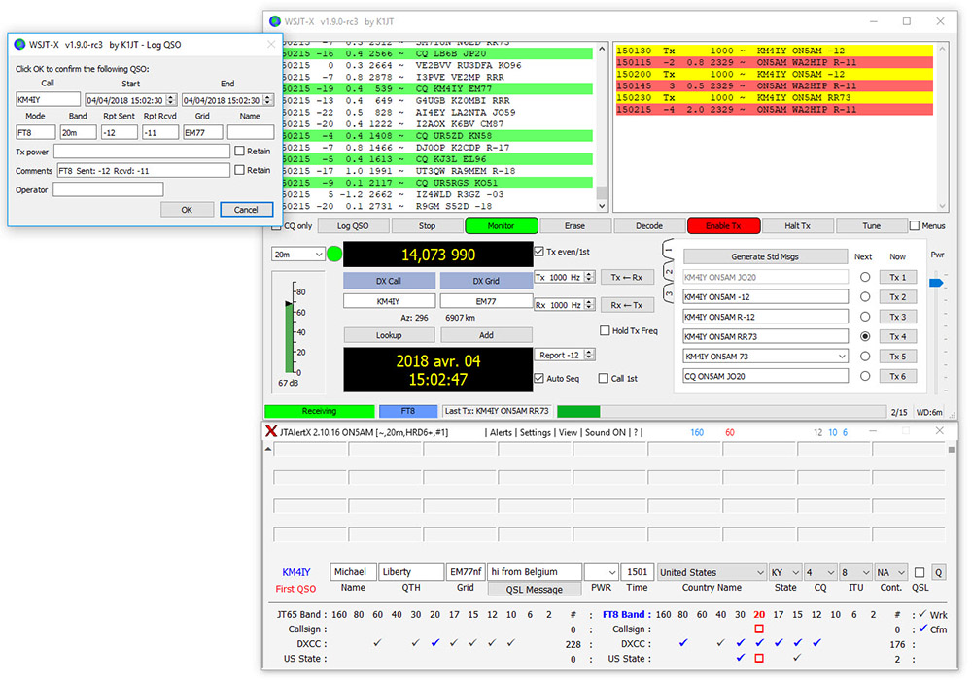Click the JTAlertX red X logo icon
Viewport: 972px width, 680px height.
click(x=271, y=431)
